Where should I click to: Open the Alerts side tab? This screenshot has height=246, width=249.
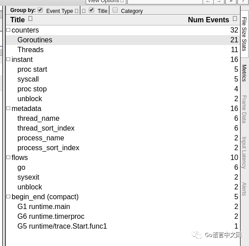[244, 189]
